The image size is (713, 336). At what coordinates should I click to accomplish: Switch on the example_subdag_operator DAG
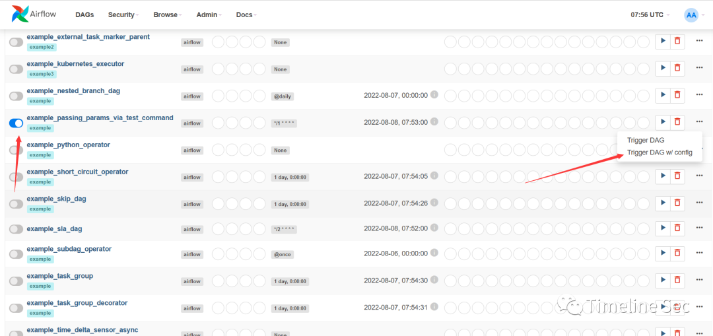[x=17, y=254]
